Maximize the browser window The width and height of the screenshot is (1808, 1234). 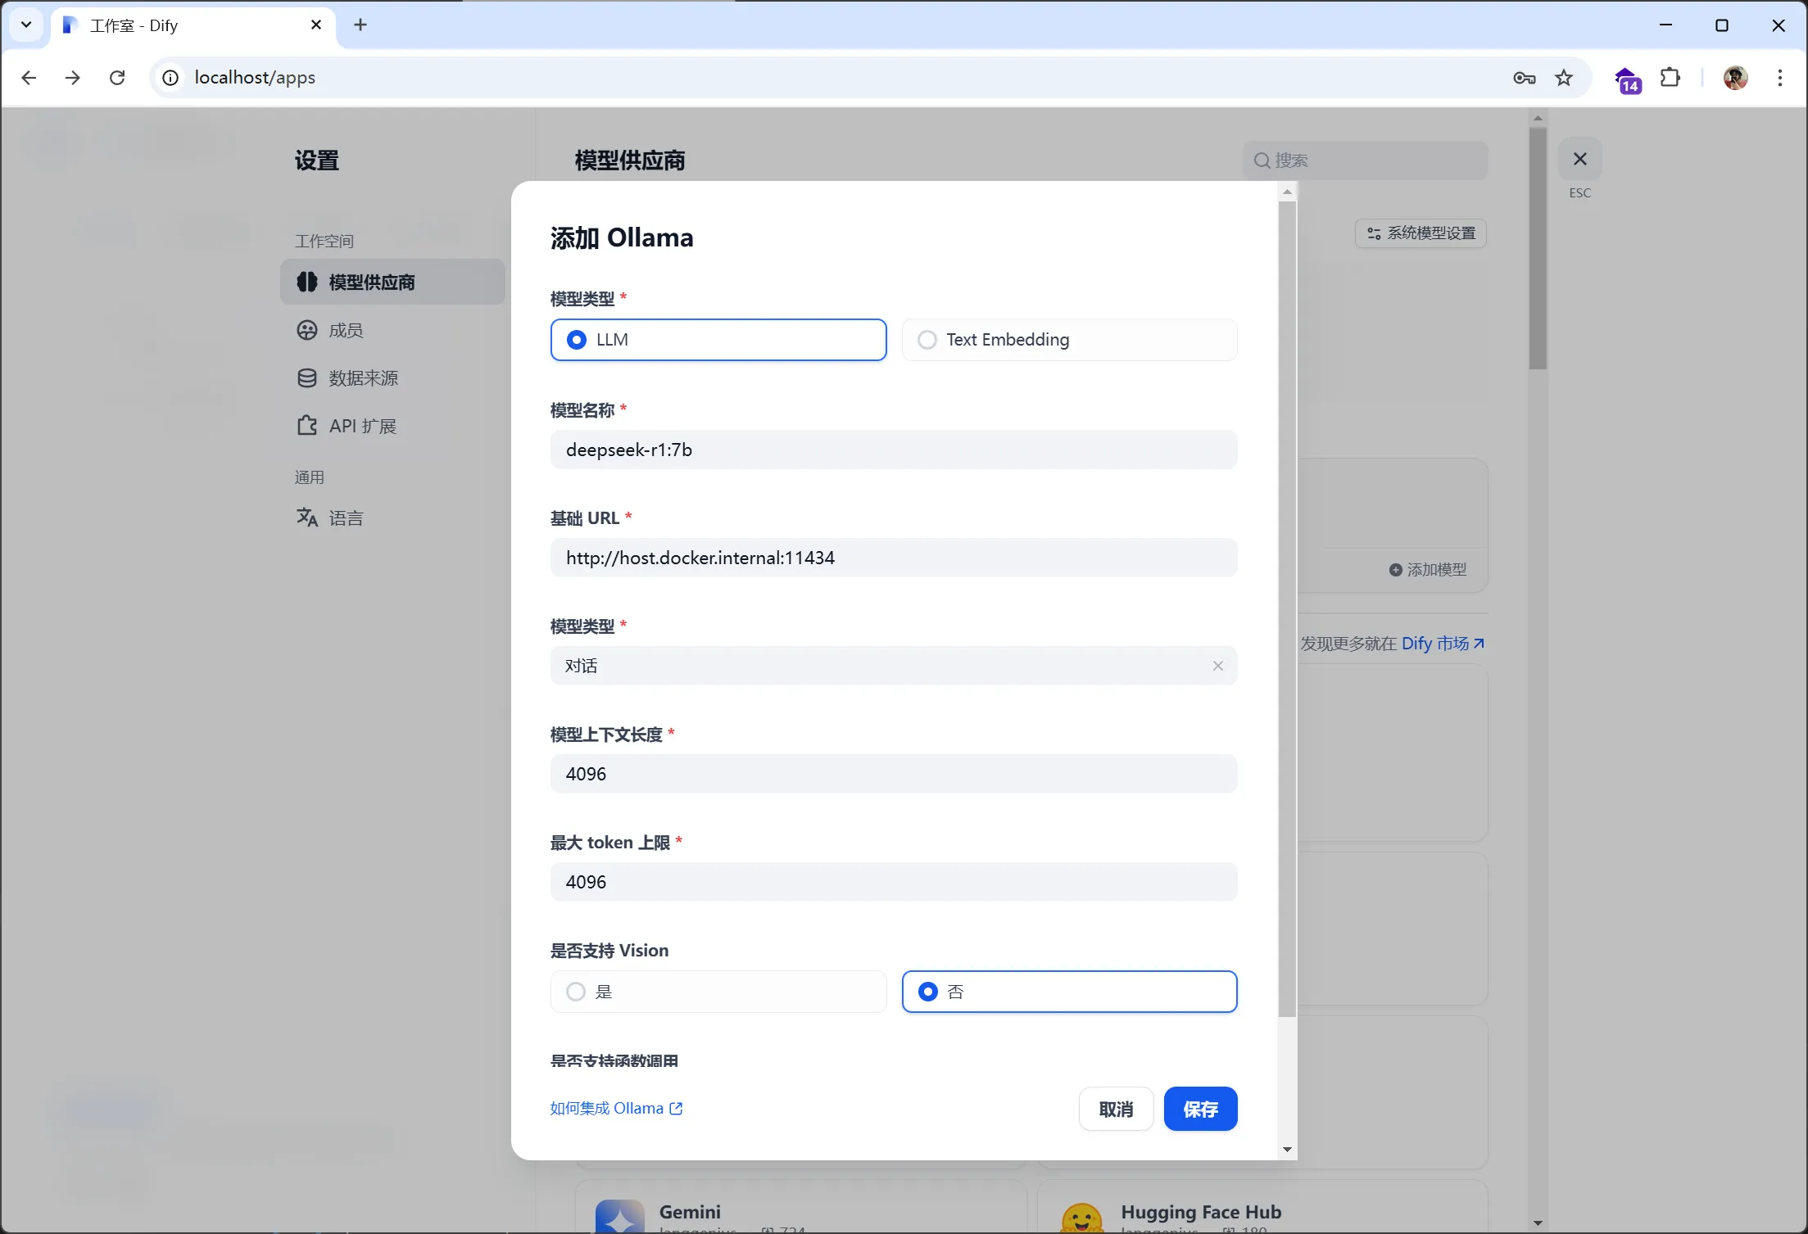[x=1722, y=25]
